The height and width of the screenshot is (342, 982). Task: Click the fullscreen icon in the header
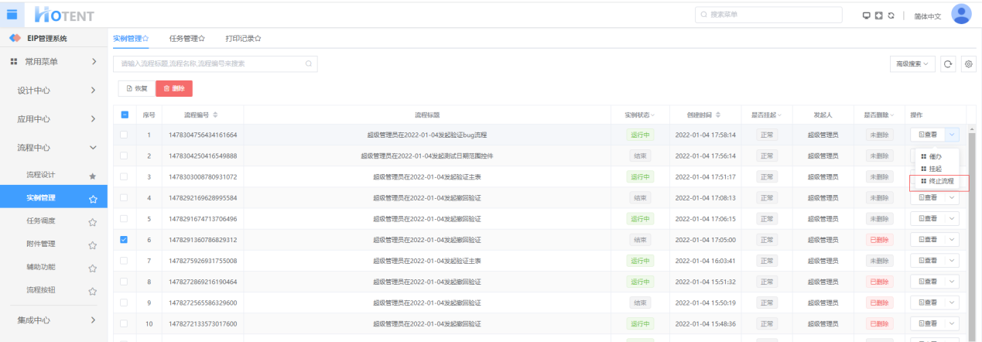pos(879,15)
